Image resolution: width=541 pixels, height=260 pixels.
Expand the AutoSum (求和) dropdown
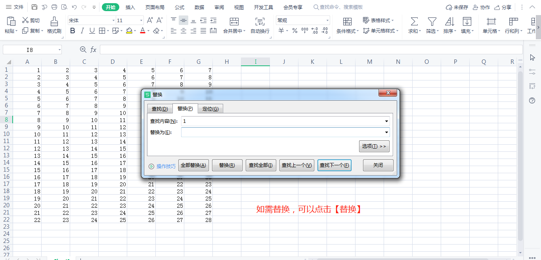tap(420, 31)
